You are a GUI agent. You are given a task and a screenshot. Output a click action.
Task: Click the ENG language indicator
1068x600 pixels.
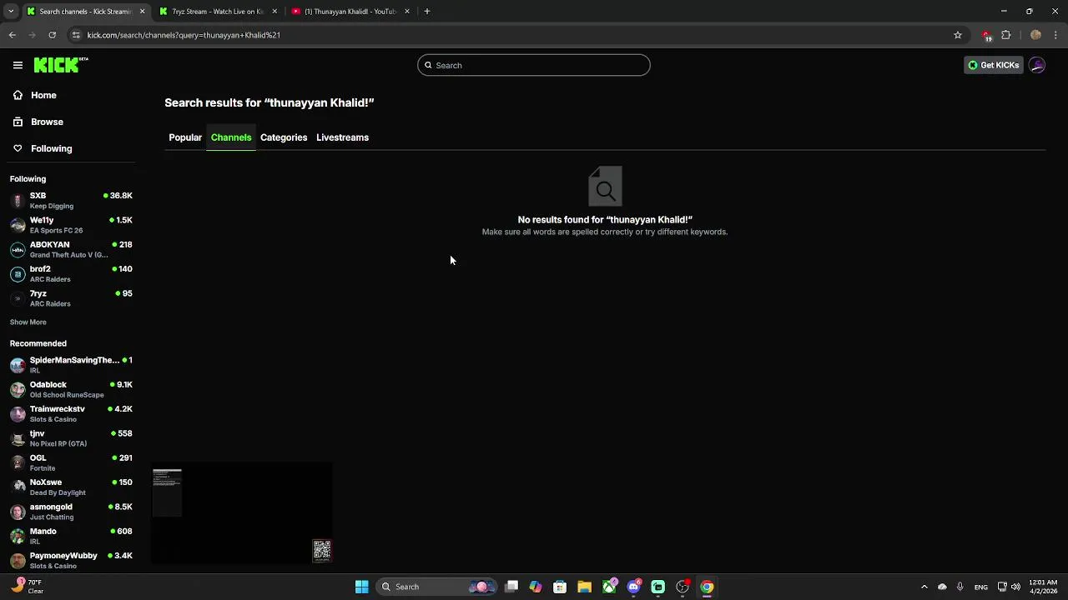coord(981,587)
